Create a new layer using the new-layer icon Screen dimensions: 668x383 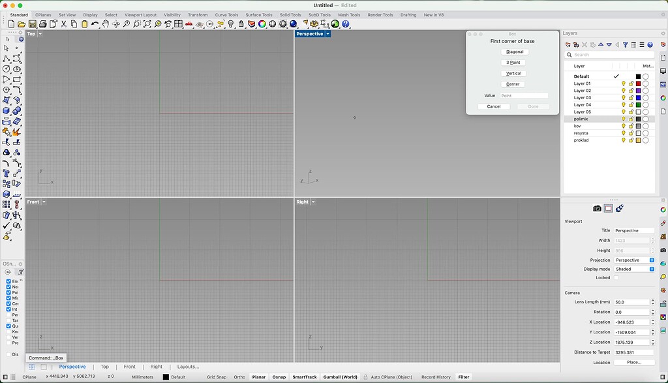coord(568,44)
